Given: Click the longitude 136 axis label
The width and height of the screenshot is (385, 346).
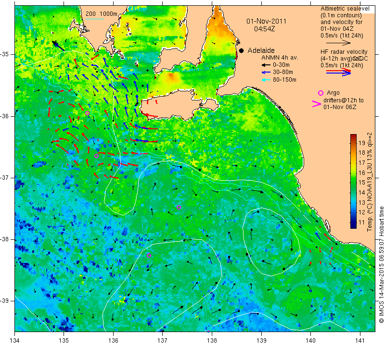Looking at the screenshot, I should tap(113, 341).
